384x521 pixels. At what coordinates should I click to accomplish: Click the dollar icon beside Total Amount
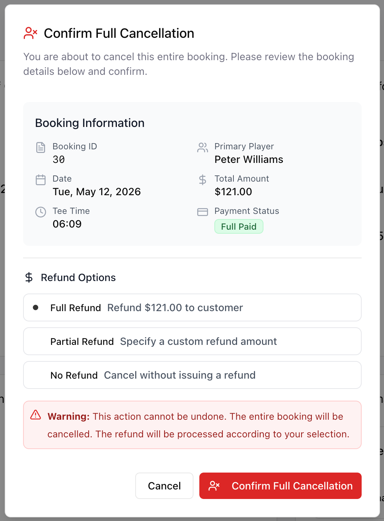tap(203, 180)
